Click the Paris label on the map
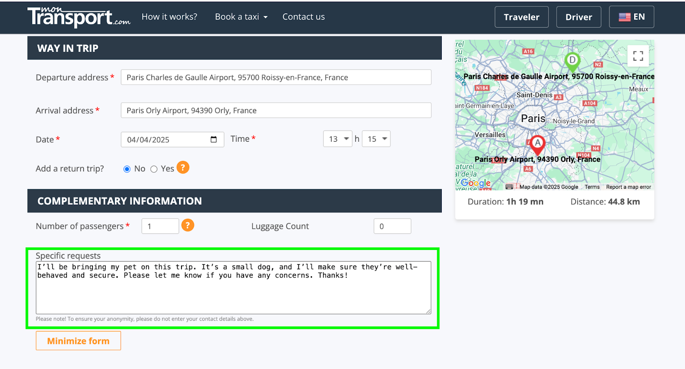 pyautogui.click(x=533, y=119)
